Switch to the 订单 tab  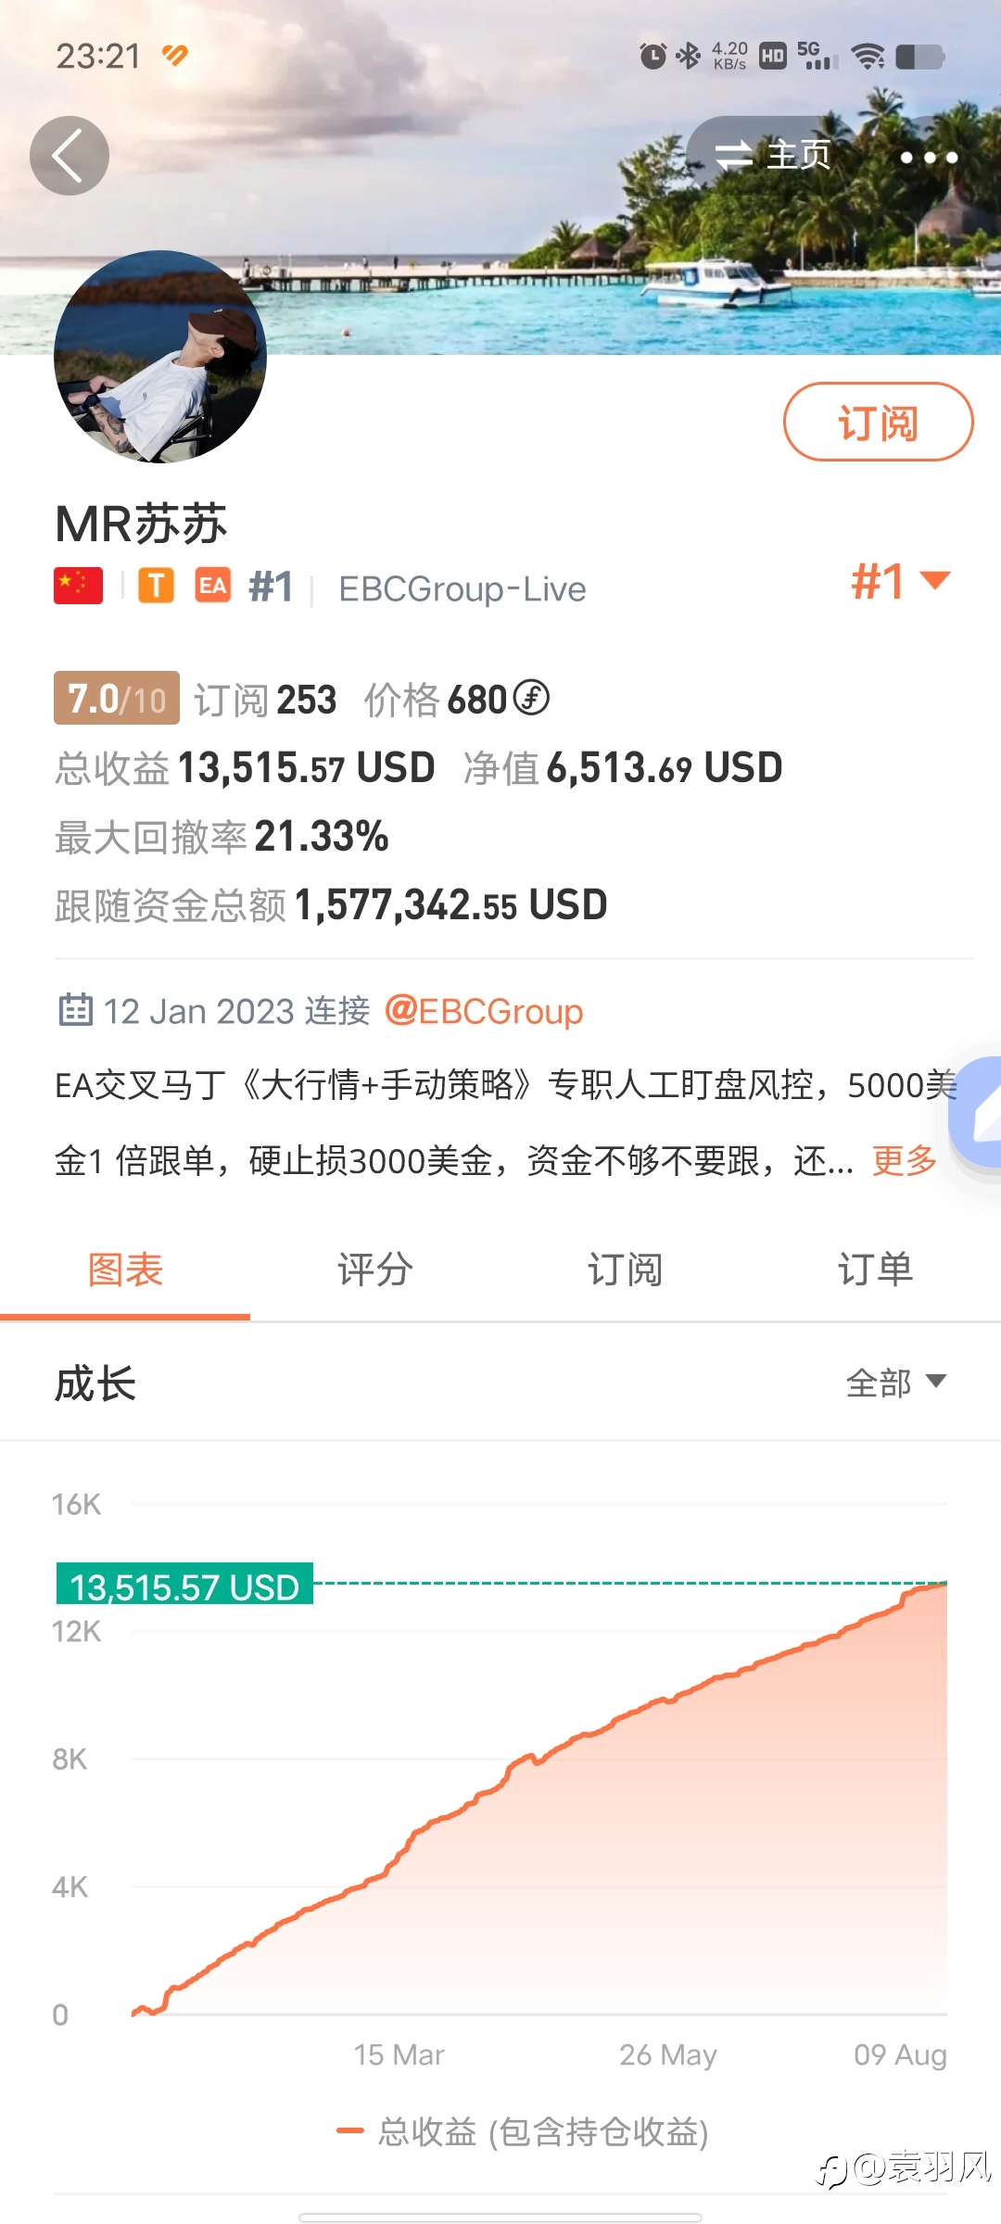tap(876, 1270)
